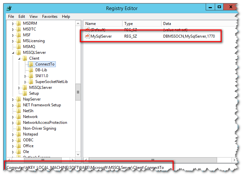
Task: Click the REG_SZ type of MySqlServer
Action: [x=130, y=36]
